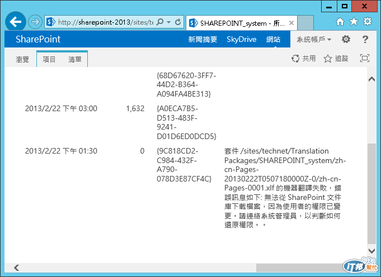This screenshot has height=277, width=381.
Task: Select the value 1,632
Action: click(135, 108)
